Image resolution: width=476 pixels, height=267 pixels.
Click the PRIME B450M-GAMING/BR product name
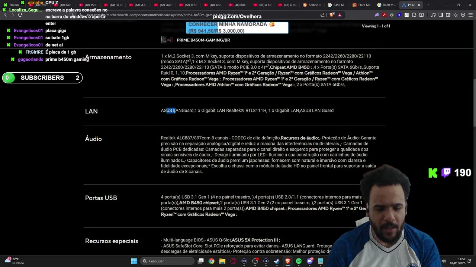pyautogui.click(x=203, y=40)
